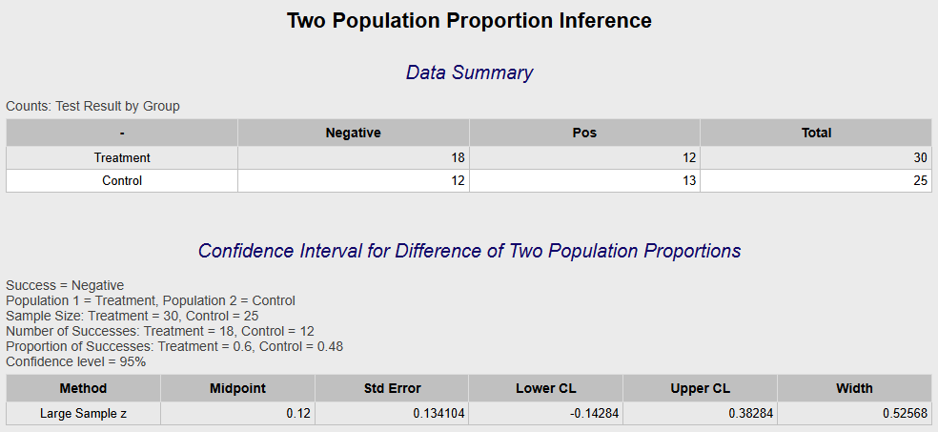Image resolution: width=938 pixels, height=432 pixels.
Task: Click the Midpoint column header
Action: point(237,388)
